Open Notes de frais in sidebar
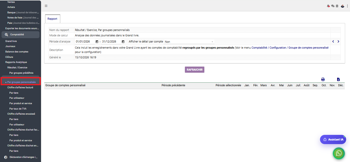Viewport: 350px width, 162px height. [23, 18]
